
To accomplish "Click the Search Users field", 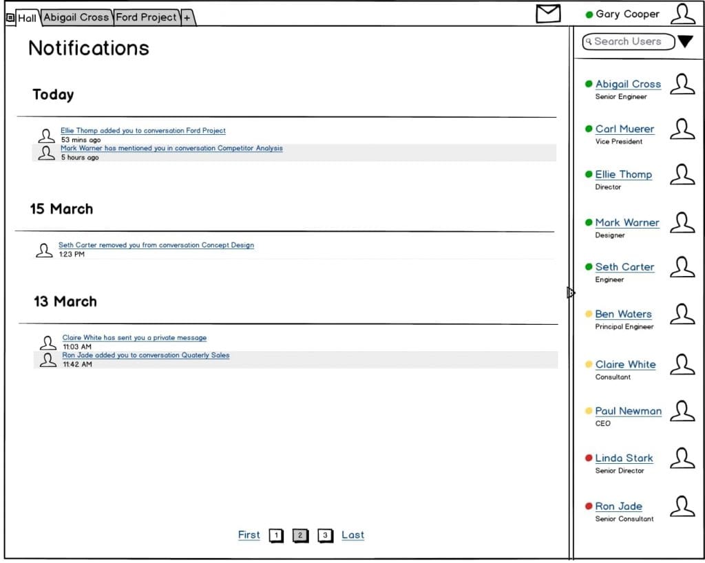I will click(x=629, y=41).
